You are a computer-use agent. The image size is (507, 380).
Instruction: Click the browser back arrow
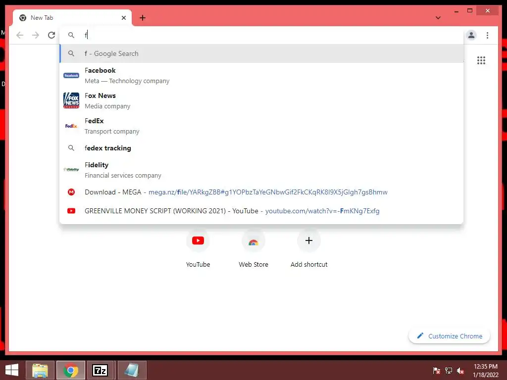20,35
